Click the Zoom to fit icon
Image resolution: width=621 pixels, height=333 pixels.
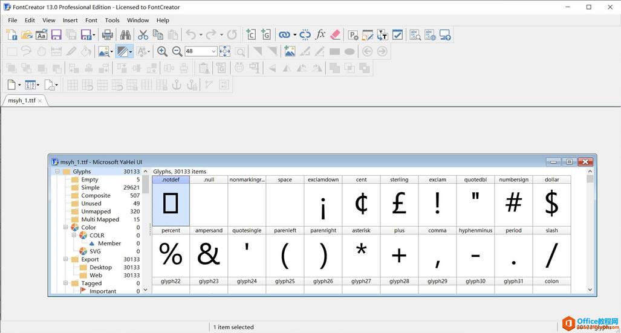[224, 51]
